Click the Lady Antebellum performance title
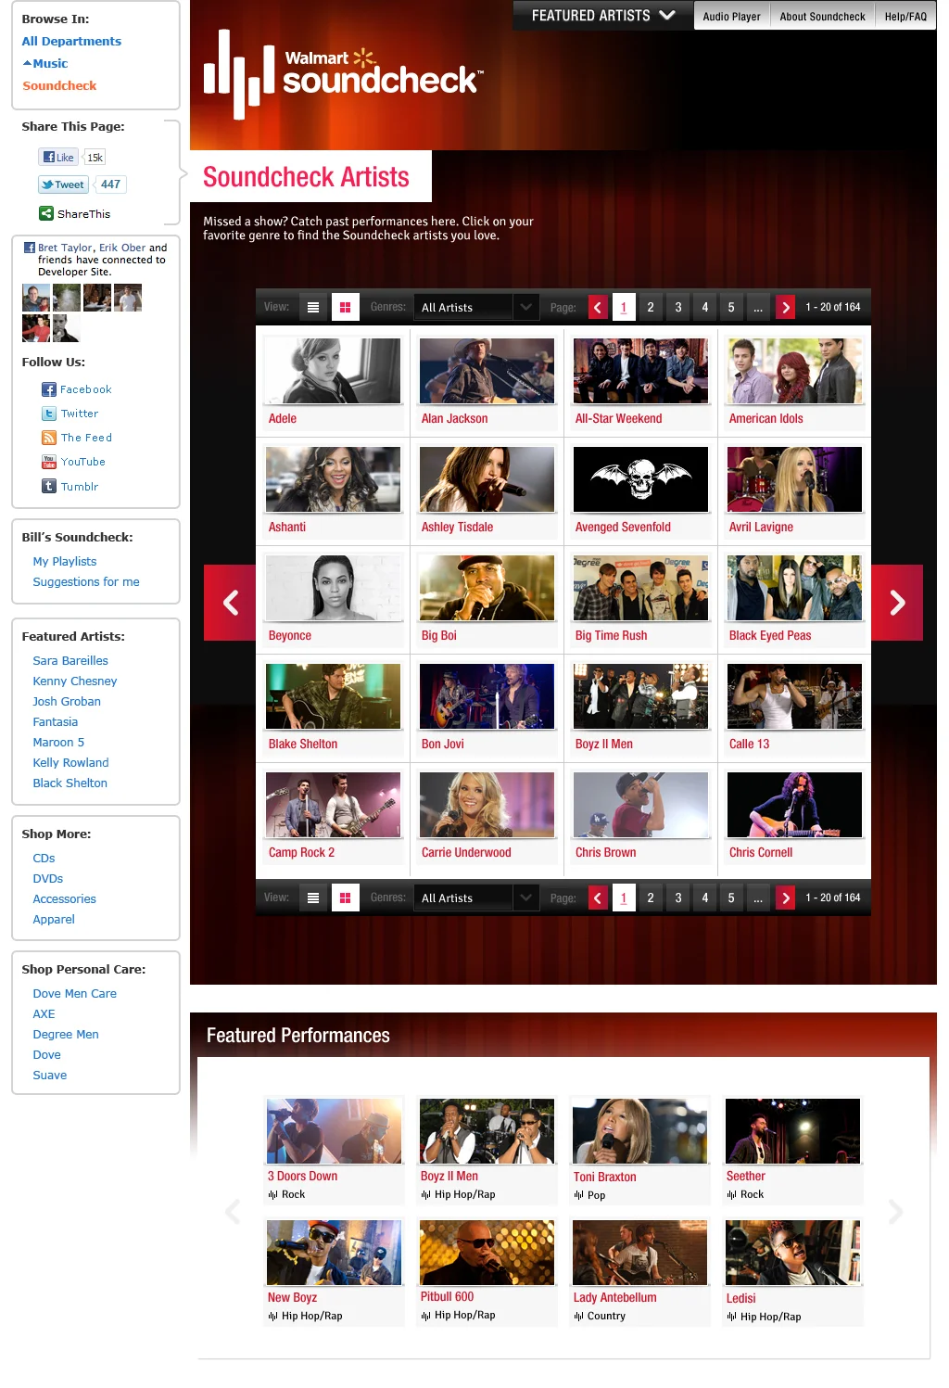Image resolution: width=949 pixels, height=1388 pixels. click(614, 1297)
